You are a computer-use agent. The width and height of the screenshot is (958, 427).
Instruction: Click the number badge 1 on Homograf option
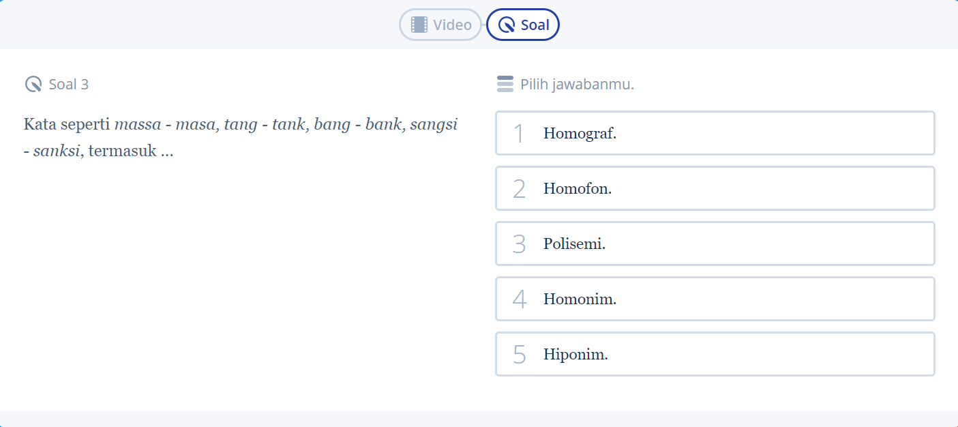coord(518,133)
